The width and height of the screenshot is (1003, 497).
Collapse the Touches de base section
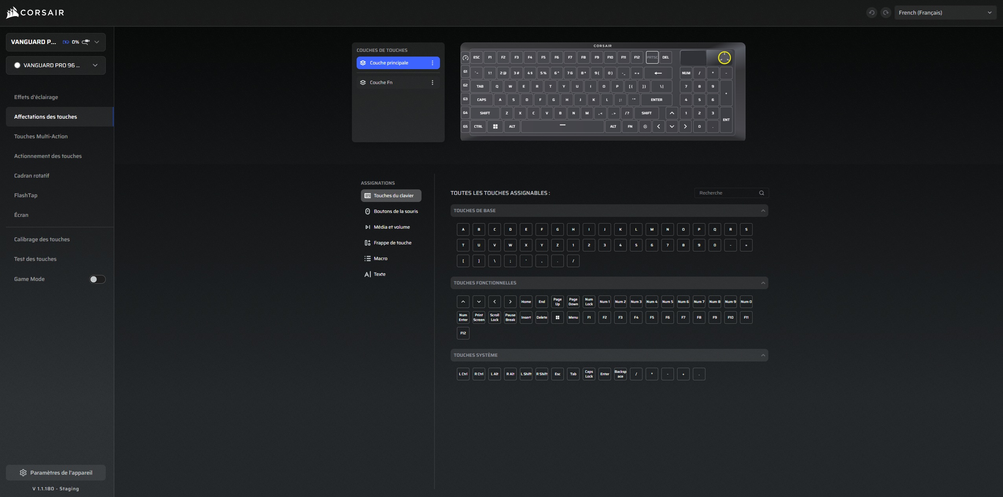pos(763,211)
